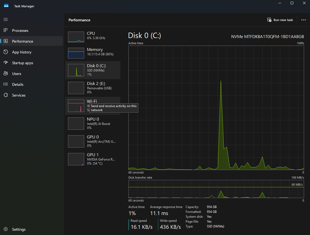Viewport: 310px width, 235px height.
Task: Click the Processes sidebar icon
Action: [x=6, y=30]
